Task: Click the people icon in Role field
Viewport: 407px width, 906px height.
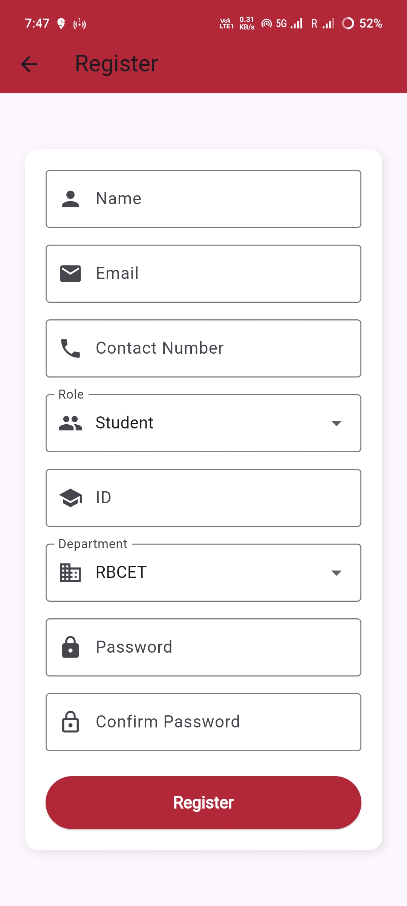Action: 71,423
